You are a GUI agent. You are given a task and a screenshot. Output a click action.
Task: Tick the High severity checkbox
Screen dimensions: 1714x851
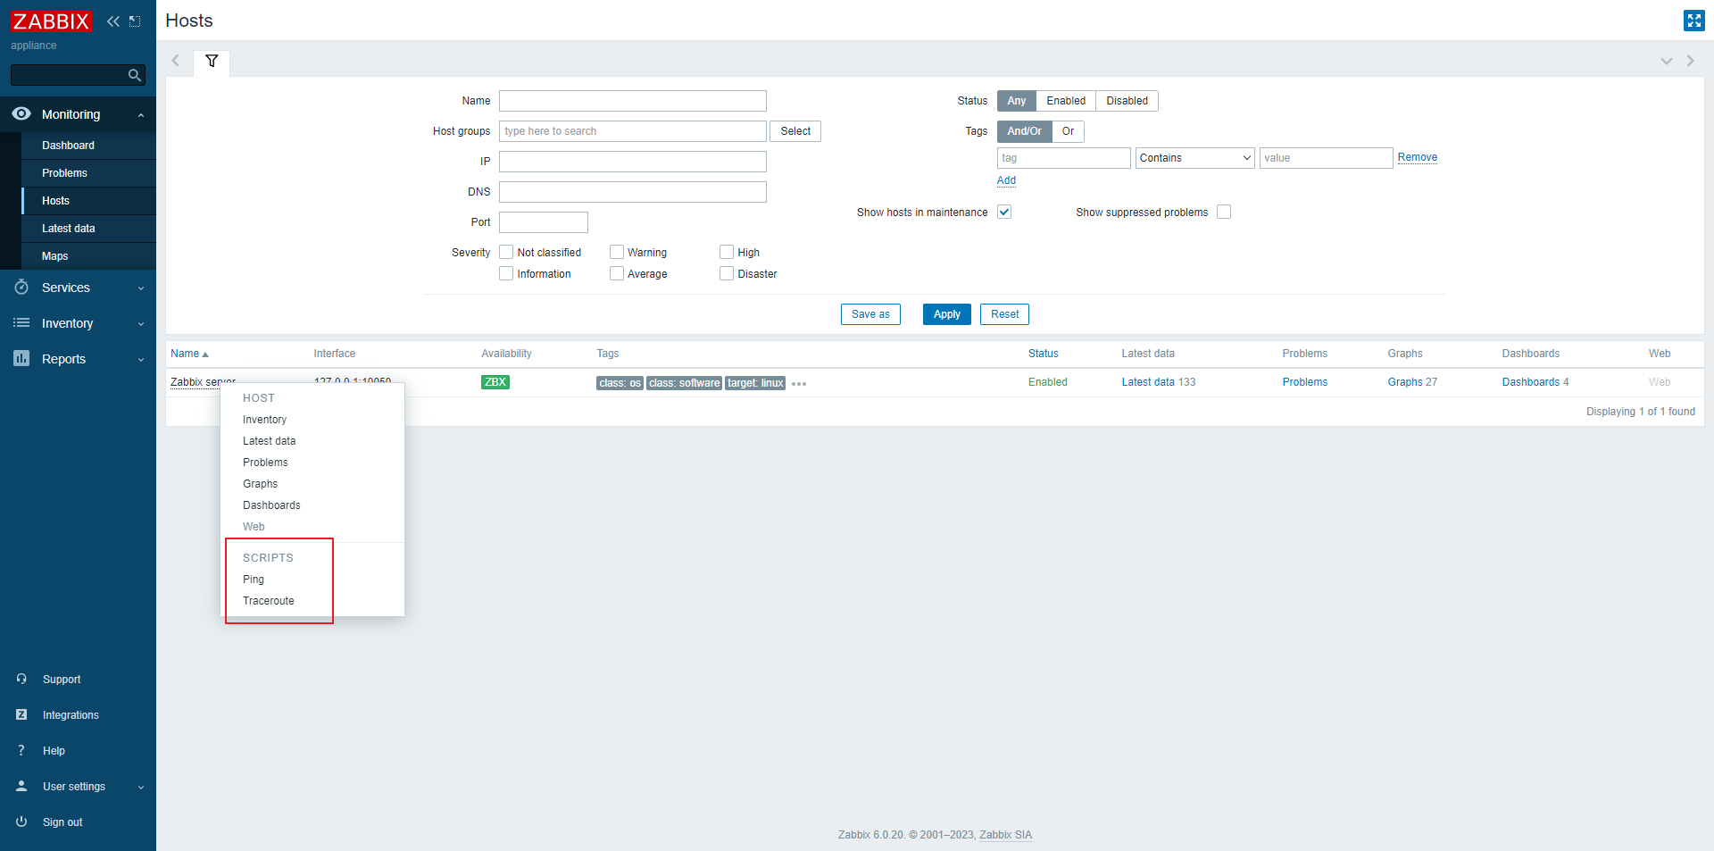[x=727, y=253]
